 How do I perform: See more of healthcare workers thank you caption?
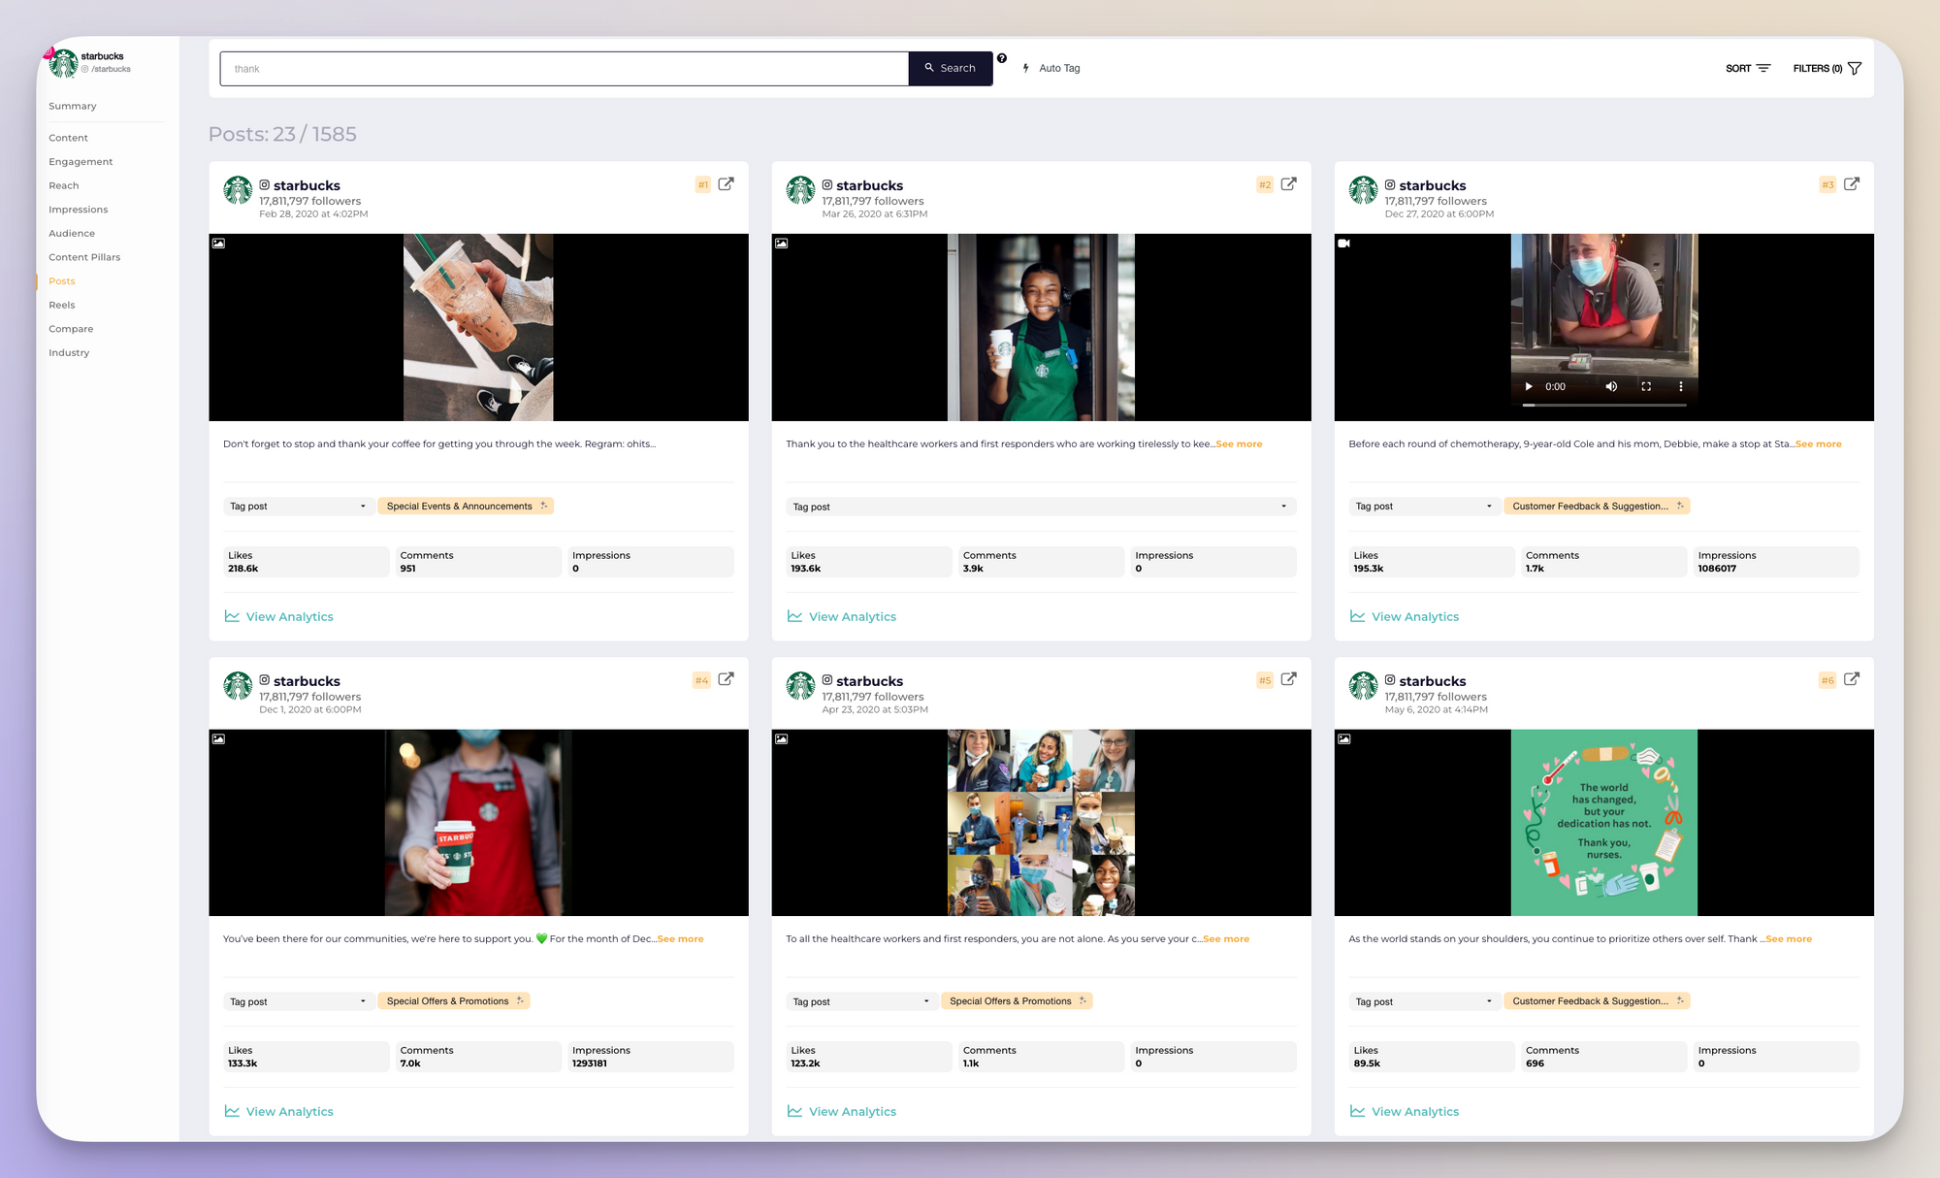(1239, 444)
